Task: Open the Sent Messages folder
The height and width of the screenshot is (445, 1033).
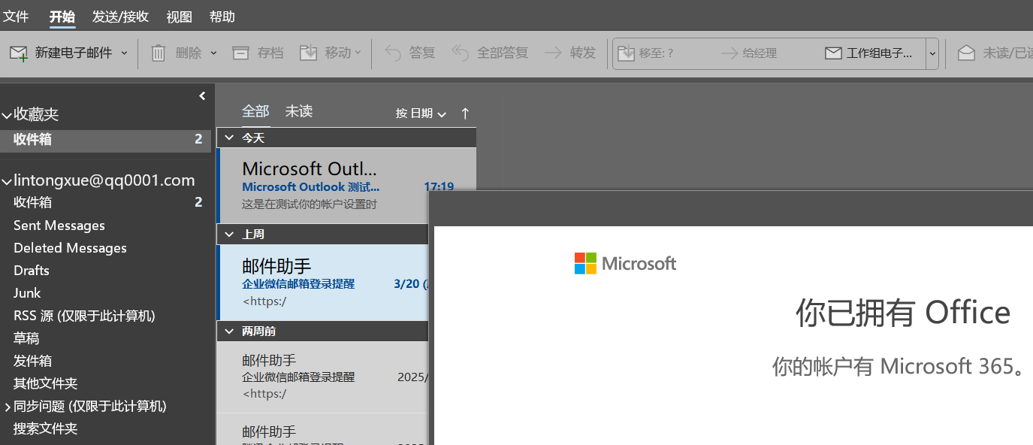Action: click(x=59, y=226)
